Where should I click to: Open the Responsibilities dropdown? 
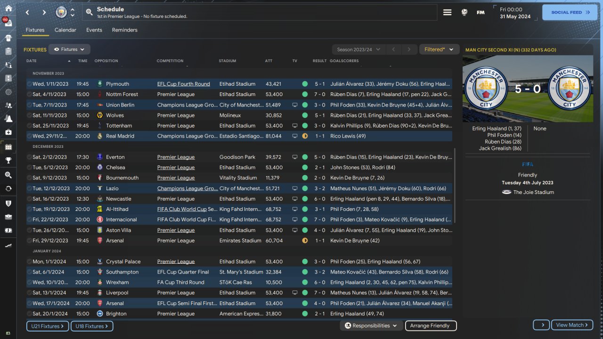coord(371,326)
